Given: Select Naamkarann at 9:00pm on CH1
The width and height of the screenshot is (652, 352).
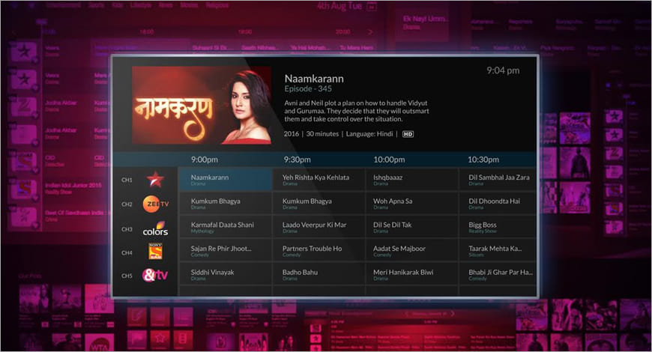Looking at the screenshot, I should (226, 180).
